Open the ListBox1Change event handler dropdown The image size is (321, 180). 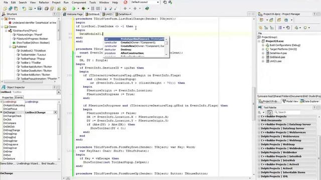pyautogui.click(x=55, y=112)
